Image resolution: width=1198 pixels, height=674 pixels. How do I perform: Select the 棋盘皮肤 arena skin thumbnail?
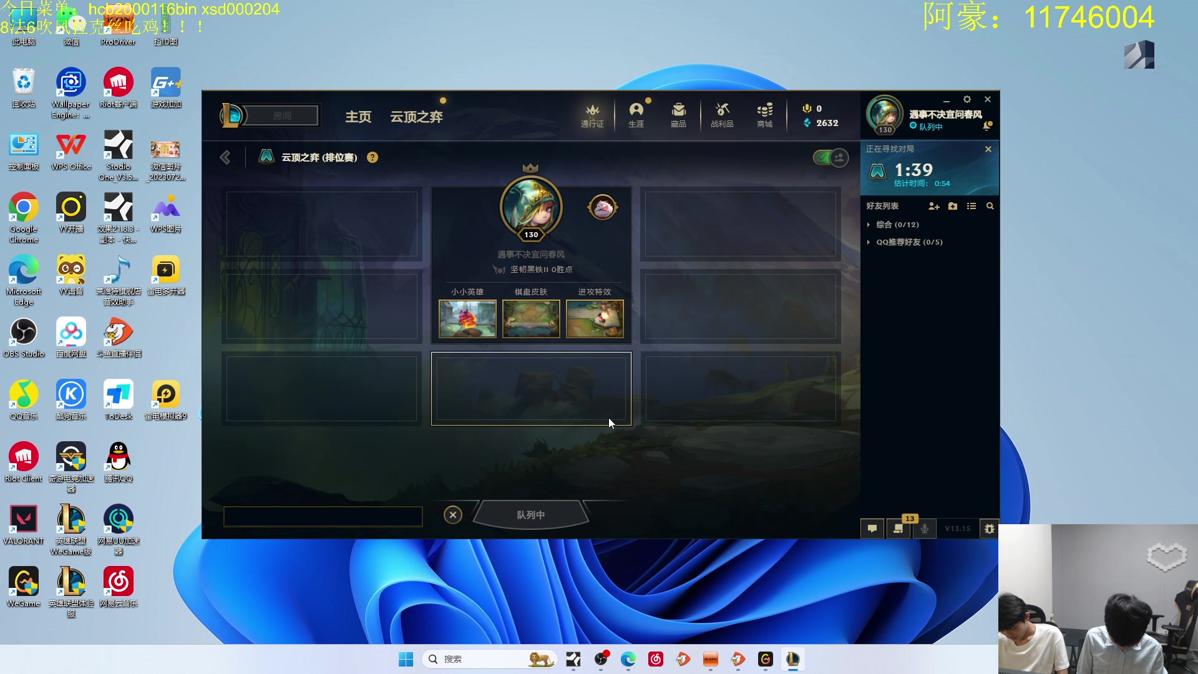531,318
